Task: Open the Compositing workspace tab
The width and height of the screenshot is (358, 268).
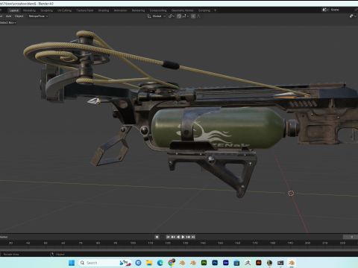Action: point(158,10)
